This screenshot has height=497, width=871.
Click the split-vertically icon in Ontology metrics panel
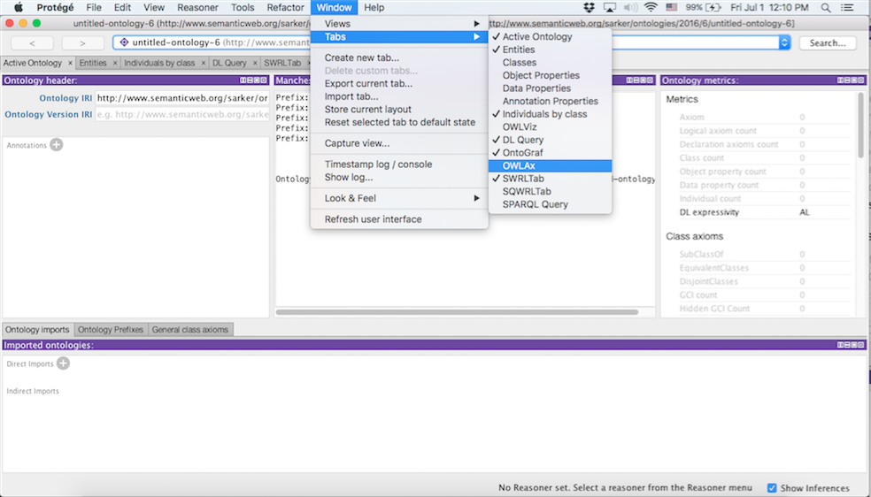coord(841,80)
